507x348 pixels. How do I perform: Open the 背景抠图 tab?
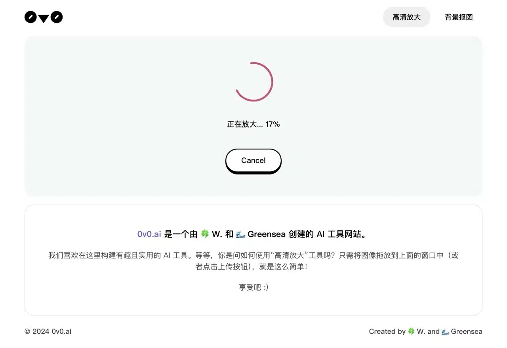coord(459,17)
